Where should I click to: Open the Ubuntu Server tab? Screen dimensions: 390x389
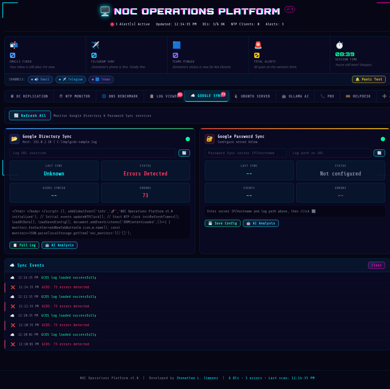[252, 96]
